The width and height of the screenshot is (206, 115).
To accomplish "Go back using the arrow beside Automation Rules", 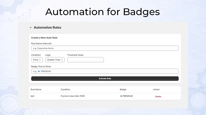I will [31, 28].
